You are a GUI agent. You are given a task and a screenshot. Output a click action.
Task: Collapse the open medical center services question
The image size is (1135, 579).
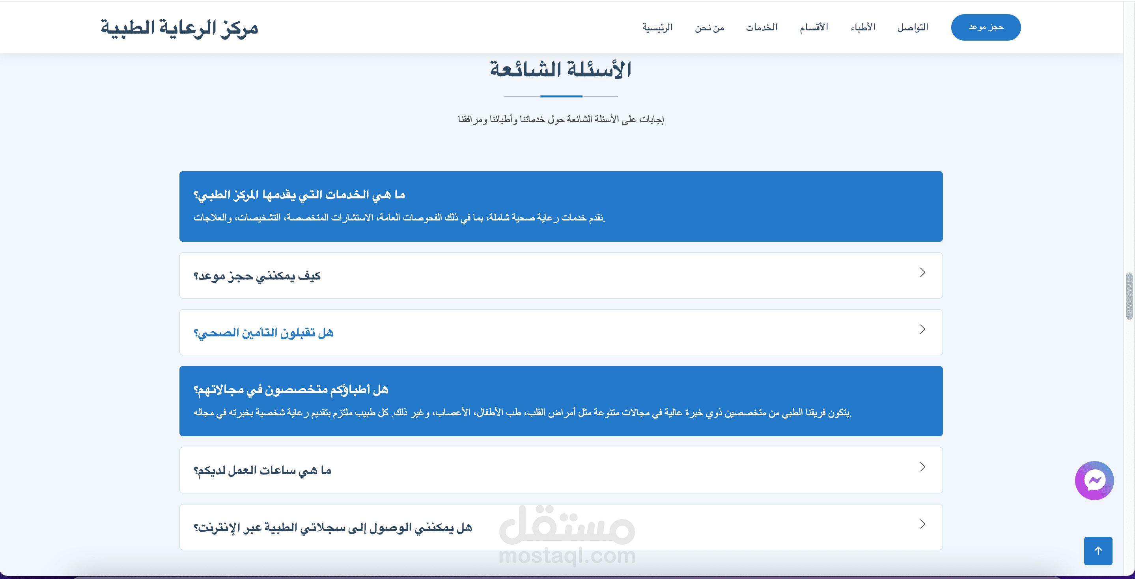point(300,195)
